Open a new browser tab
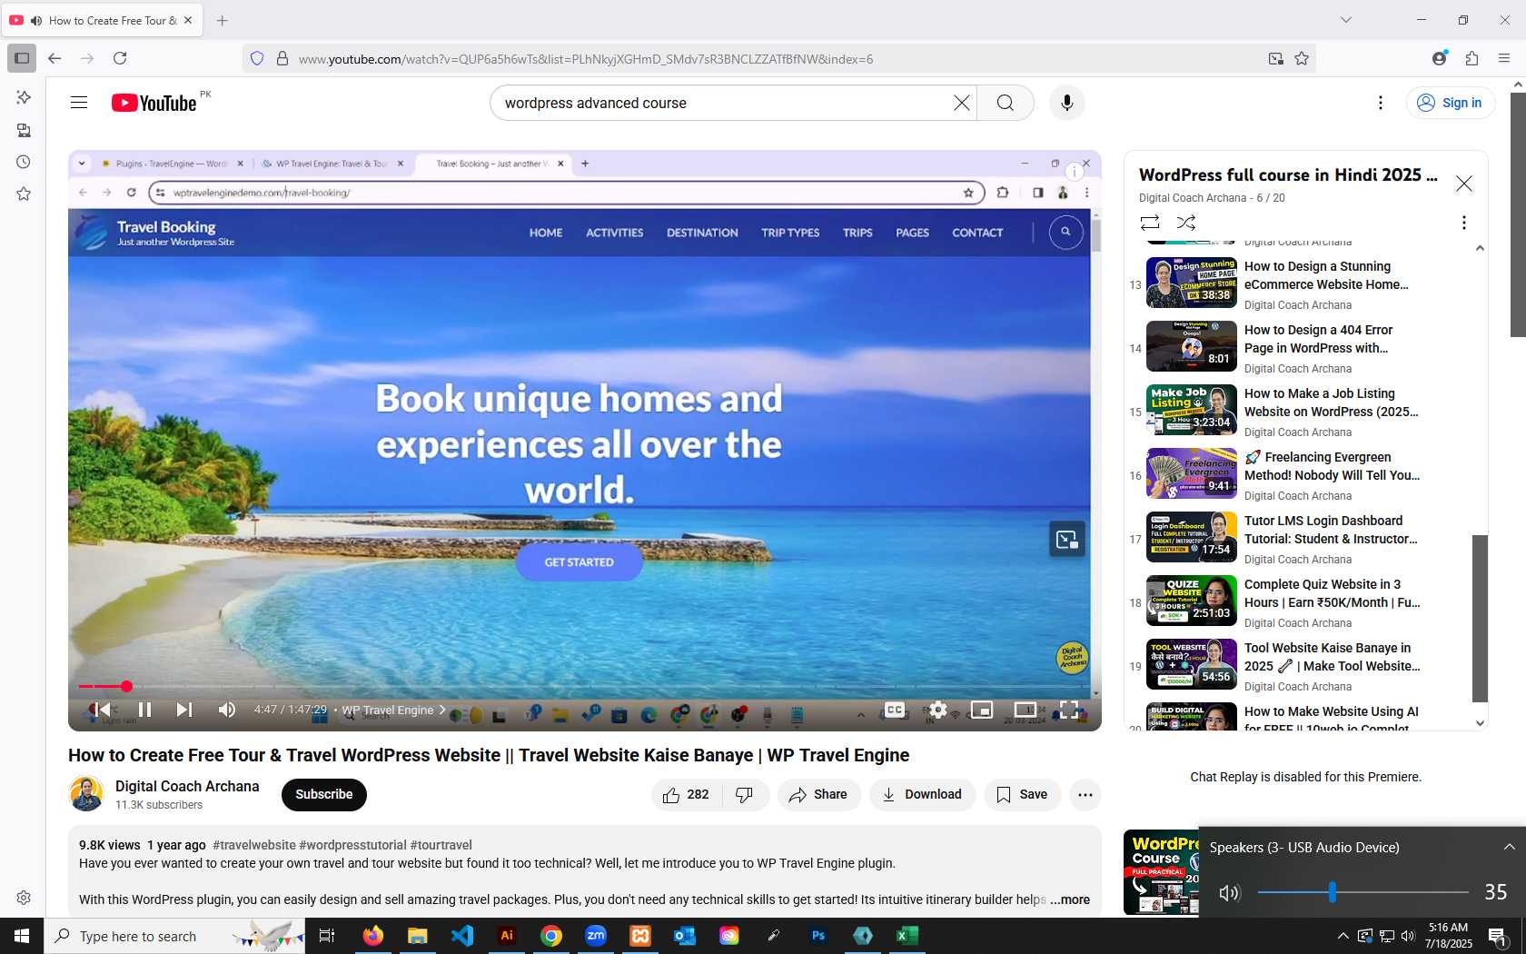Viewport: 1526px width, 954px height. [x=223, y=20]
